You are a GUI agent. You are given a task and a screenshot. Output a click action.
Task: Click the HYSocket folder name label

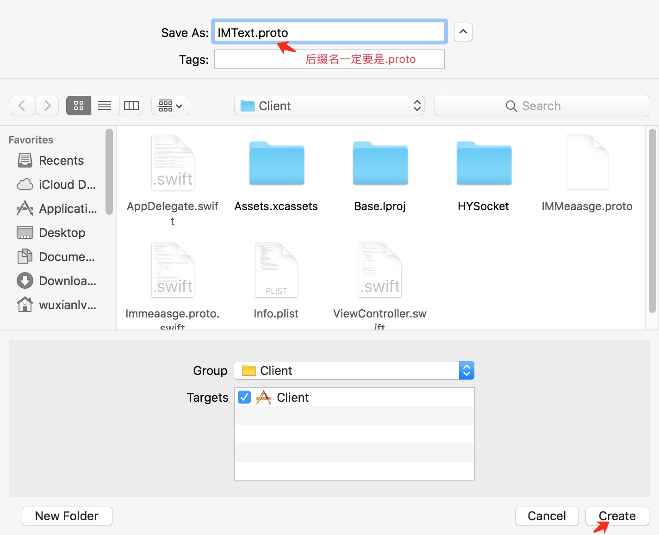coord(484,206)
